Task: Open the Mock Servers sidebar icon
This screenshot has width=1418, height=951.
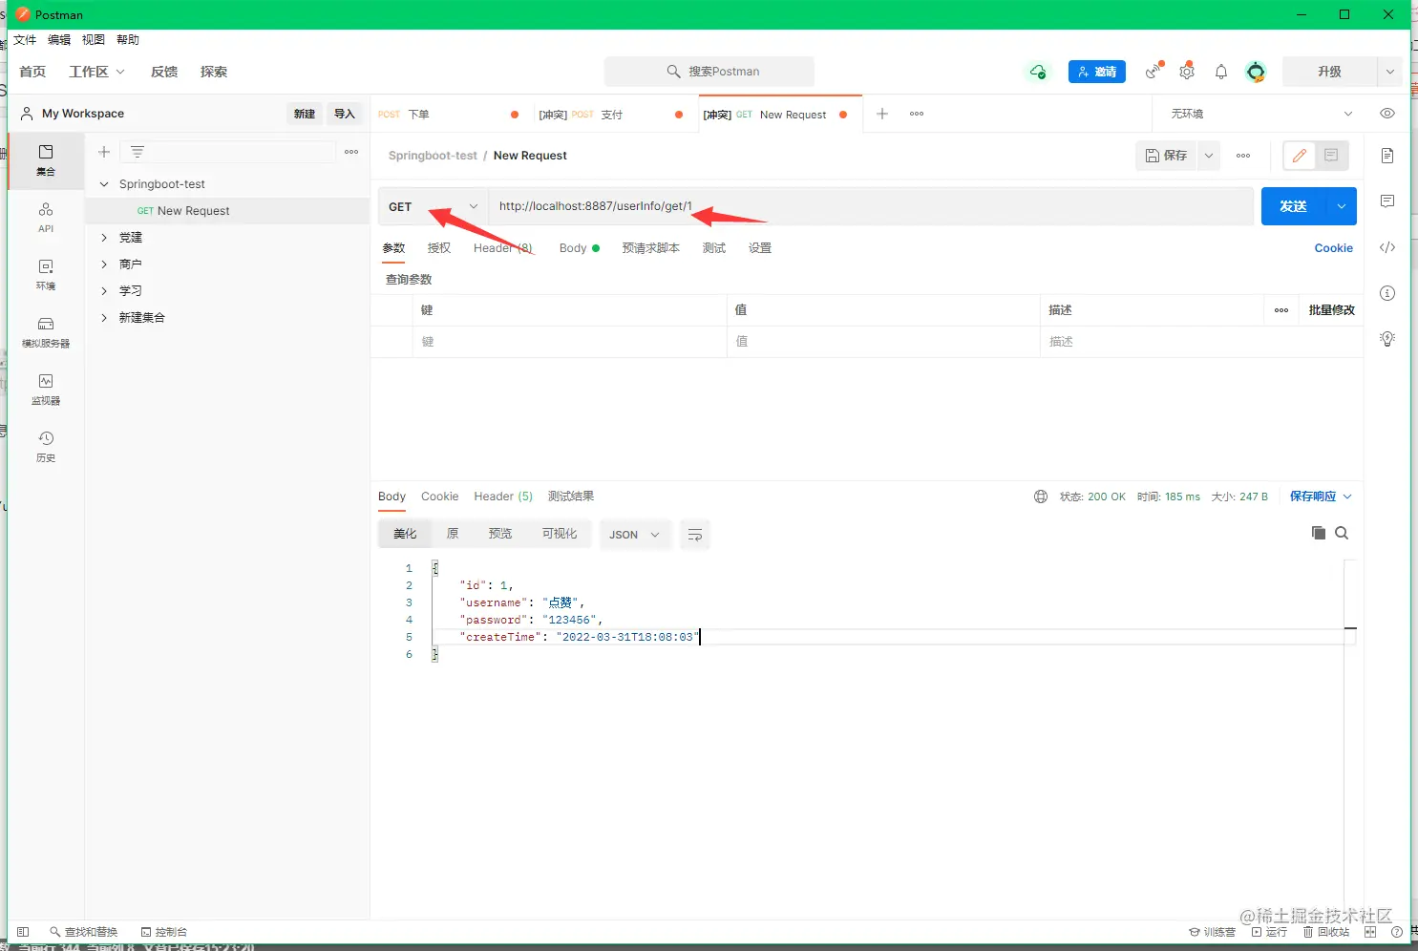Action: pyautogui.click(x=46, y=331)
